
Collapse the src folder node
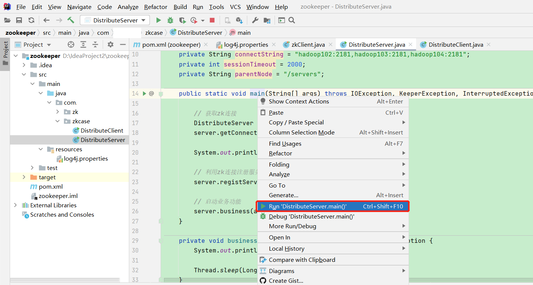click(24, 74)
